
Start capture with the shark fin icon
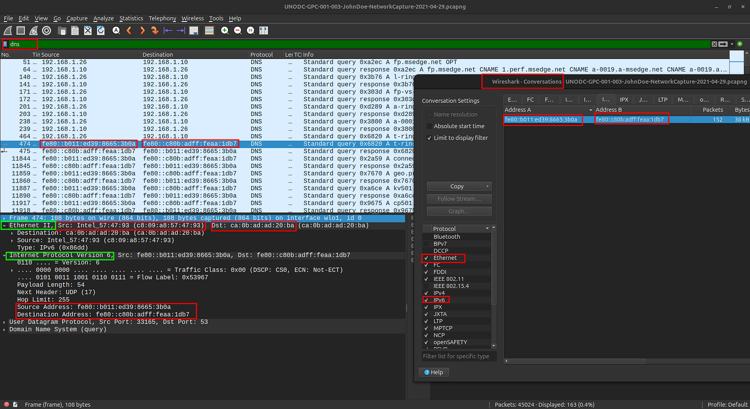[x=7, y=31]
